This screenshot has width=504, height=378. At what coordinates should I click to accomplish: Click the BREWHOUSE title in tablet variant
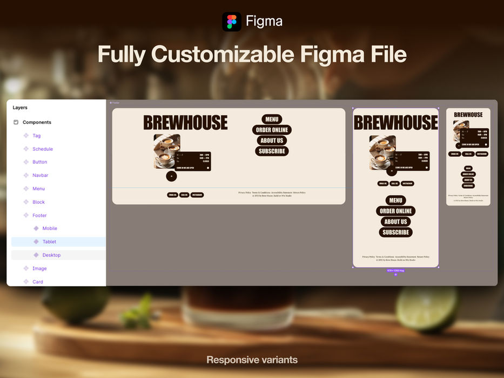[395, 123]
